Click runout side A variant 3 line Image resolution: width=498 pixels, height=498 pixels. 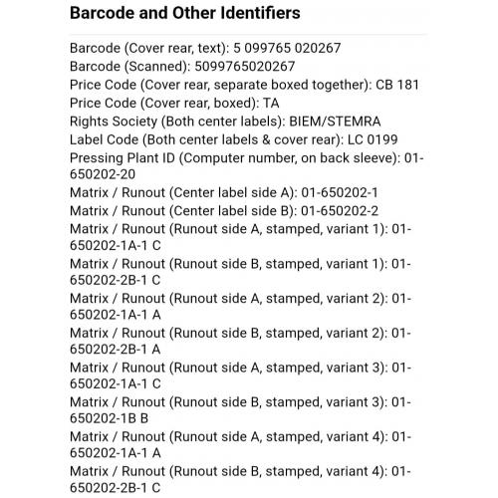pyautogui.click(x=241, y=375)
